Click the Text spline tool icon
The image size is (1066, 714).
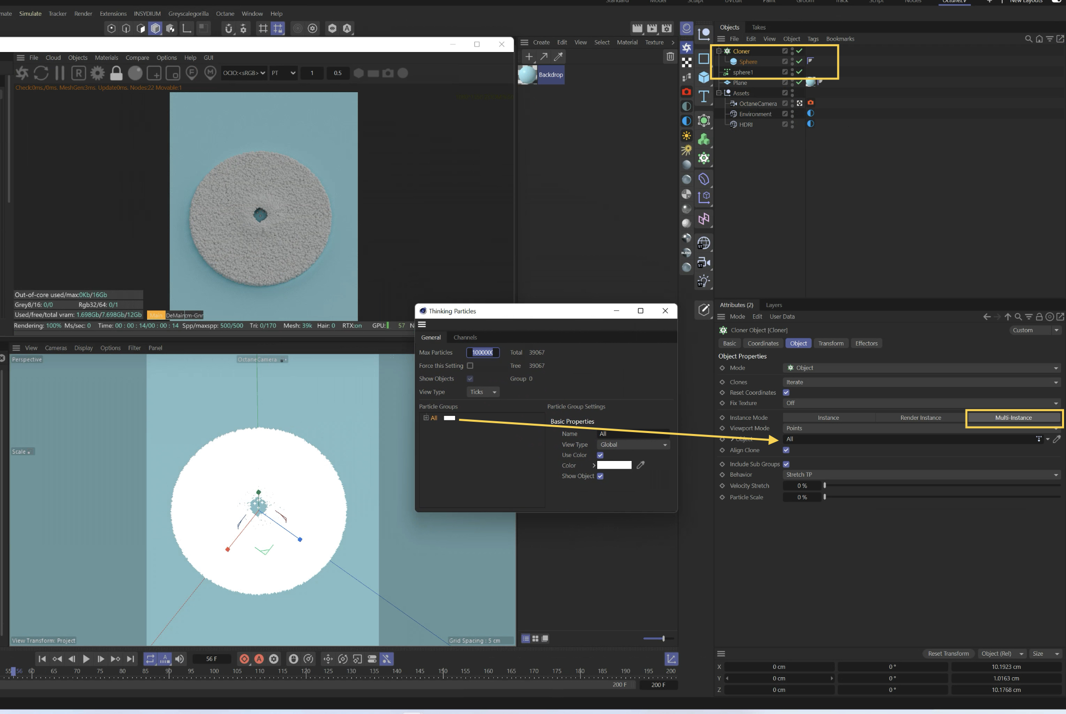coord(704,96)
